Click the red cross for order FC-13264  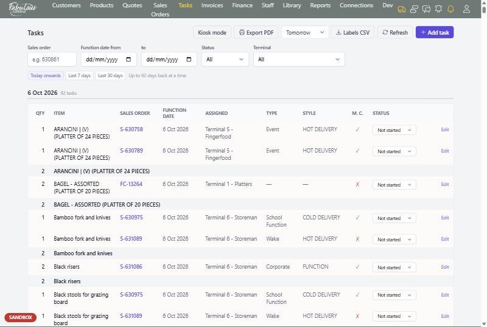click(x=357, y=184)
